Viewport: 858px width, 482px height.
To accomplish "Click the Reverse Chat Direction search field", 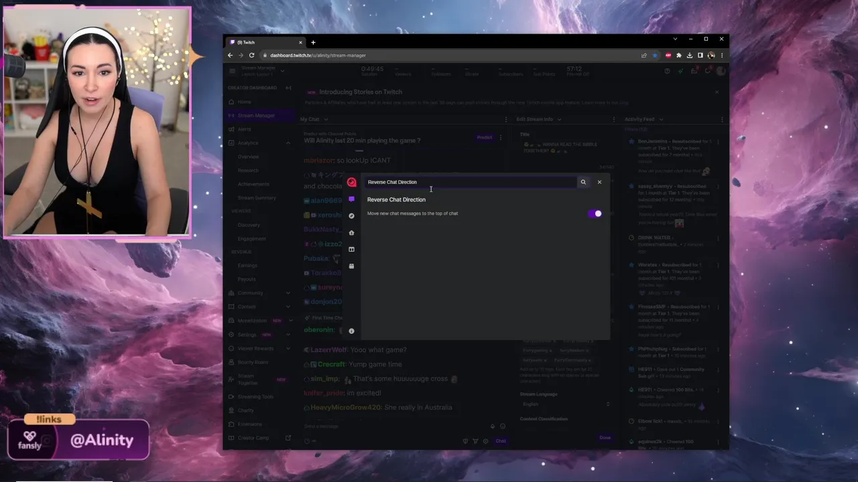I will [471, 182].
